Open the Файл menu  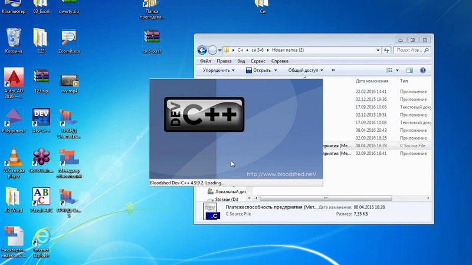[x=205, y=61]
